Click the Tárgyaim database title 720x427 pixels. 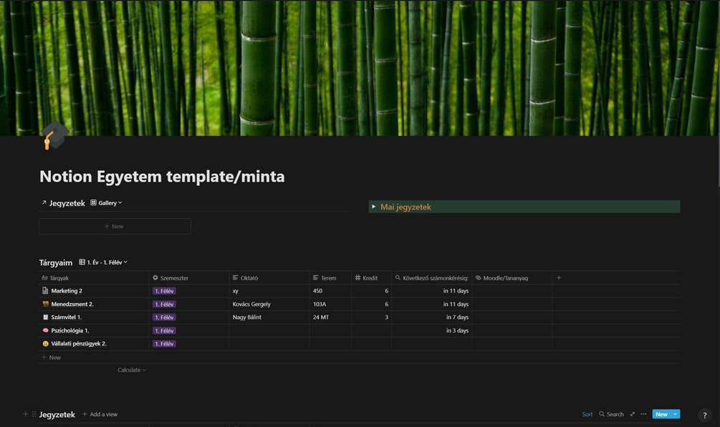[56, 262]
